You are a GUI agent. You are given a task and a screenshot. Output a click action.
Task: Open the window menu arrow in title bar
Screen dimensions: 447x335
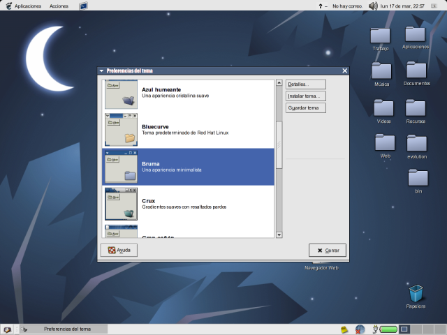102,70
